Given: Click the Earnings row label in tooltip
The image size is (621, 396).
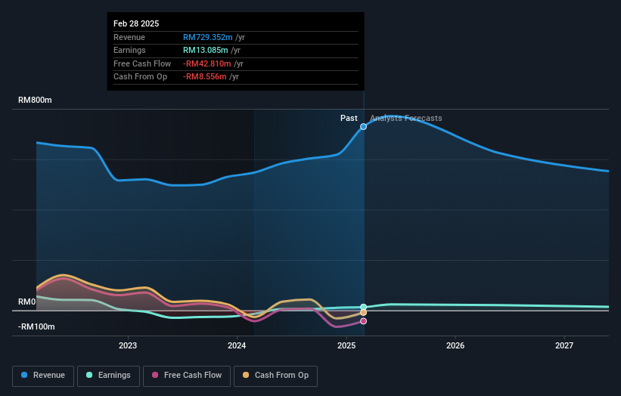Looking at the screenshot, I should pos(129,50).
